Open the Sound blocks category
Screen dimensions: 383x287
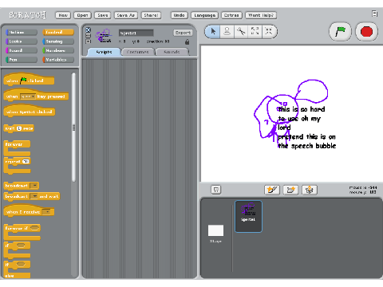pyautogui.click(x=22, y=50)
